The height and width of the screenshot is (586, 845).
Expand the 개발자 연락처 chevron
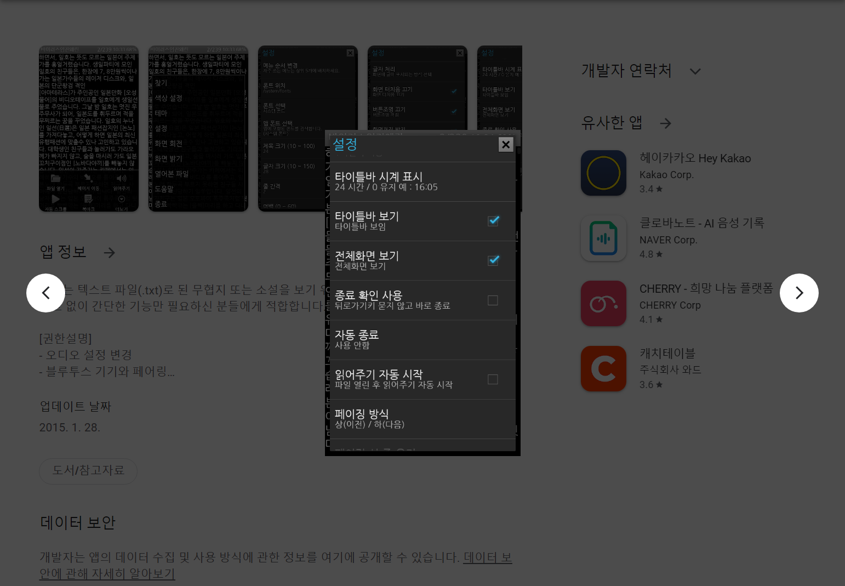695,71
